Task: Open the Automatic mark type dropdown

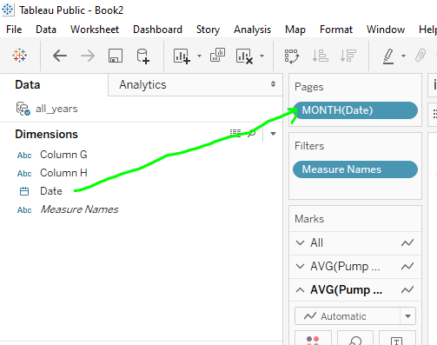Action: pos(355,316)
